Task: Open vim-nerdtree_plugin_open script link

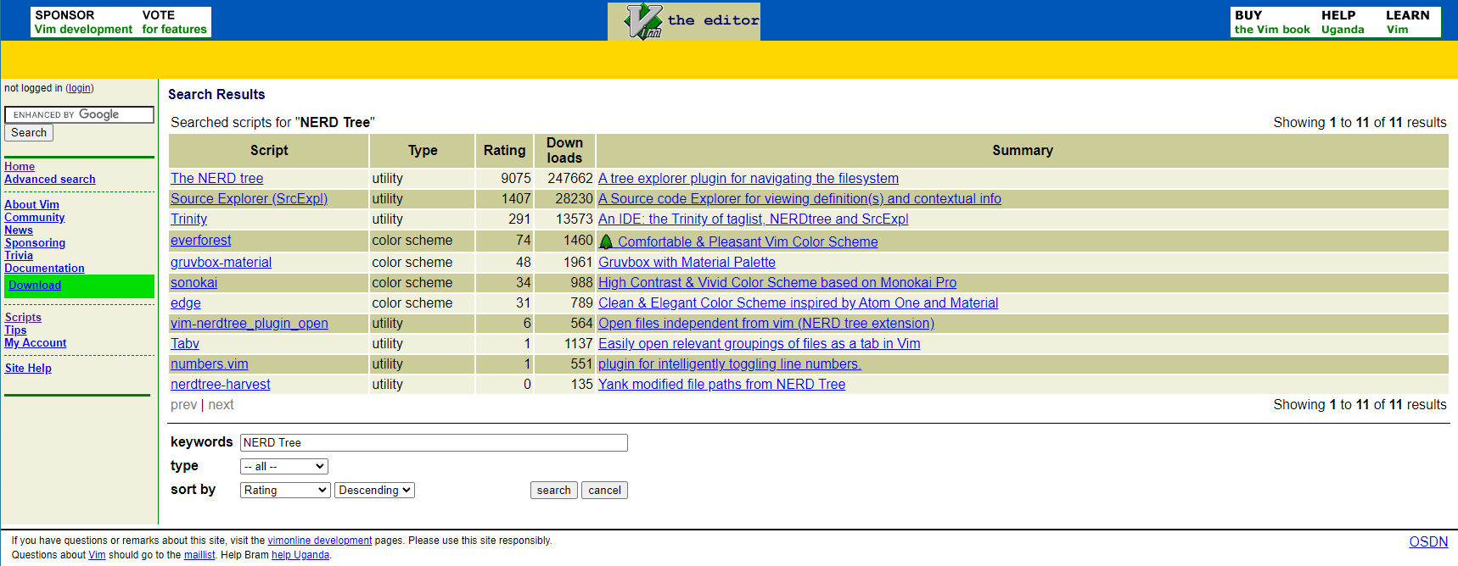Action: (x=250, y=324)
